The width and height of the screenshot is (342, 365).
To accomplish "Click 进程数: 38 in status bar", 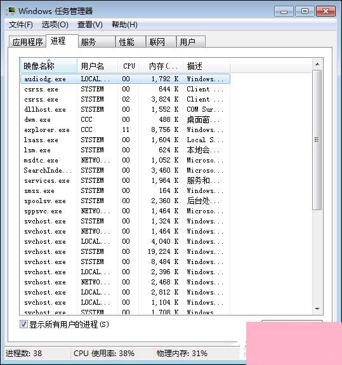I will point(23,354).
